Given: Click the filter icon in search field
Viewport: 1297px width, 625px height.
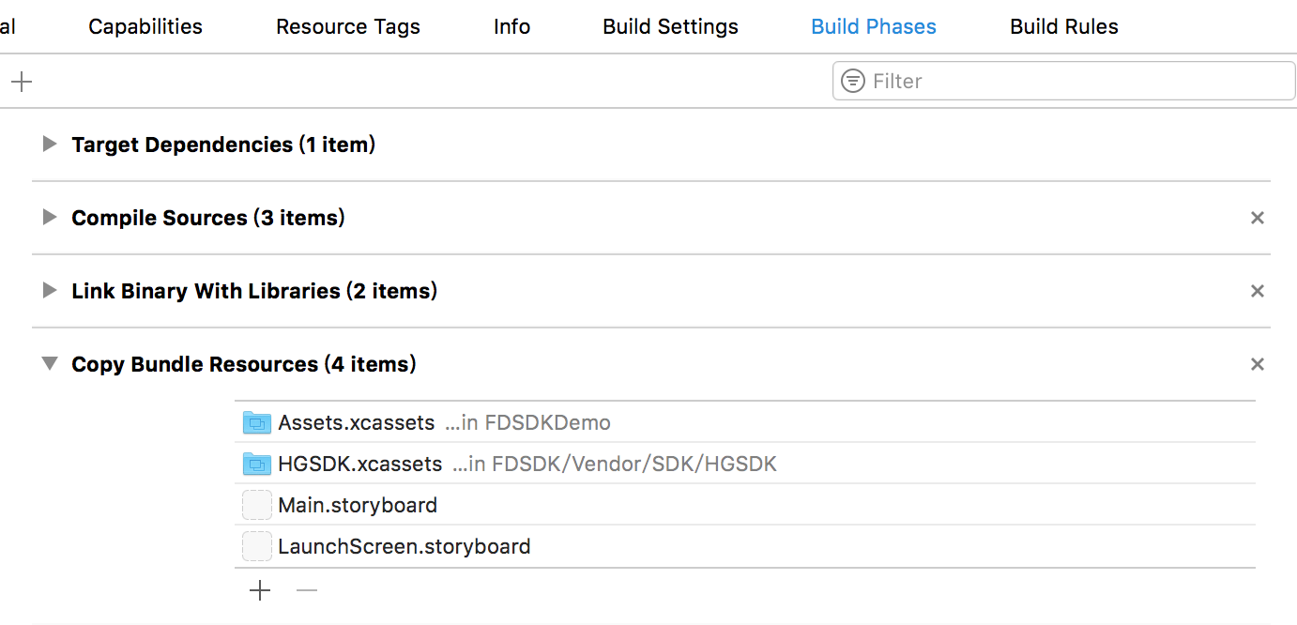Looking at the screenshot, I should [x=853, y=81].
